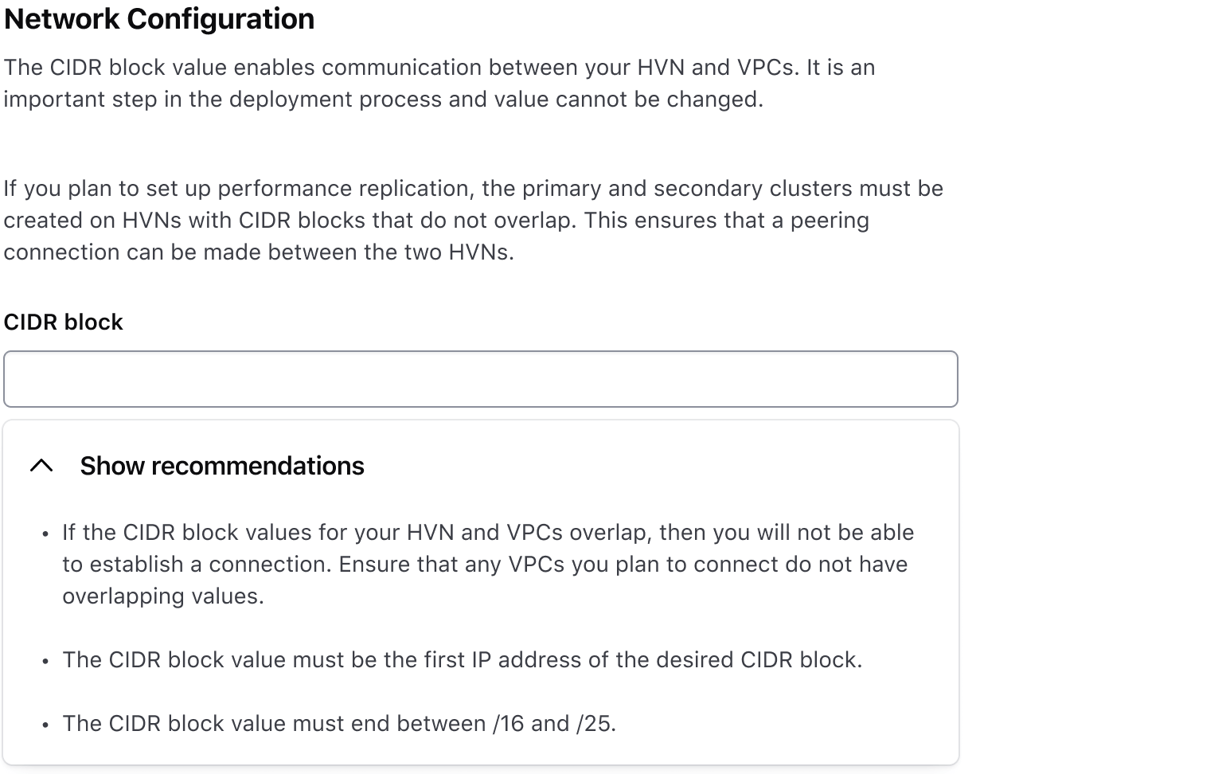Click the bullet dot before "If the CIDR block values"
1226x774 pixels.
[x=45, y=534]
